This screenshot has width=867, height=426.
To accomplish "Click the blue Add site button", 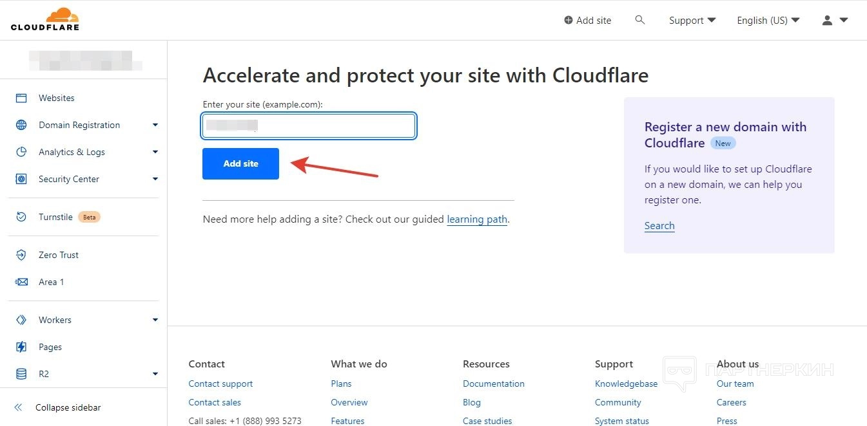I will coord(240,164).
